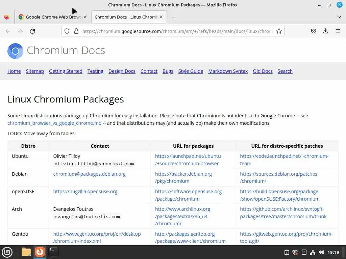The height and width of the screenshot is (259, 346).
Task: Click the Linux Chromium Packages heading
Action: pos(66,99)
